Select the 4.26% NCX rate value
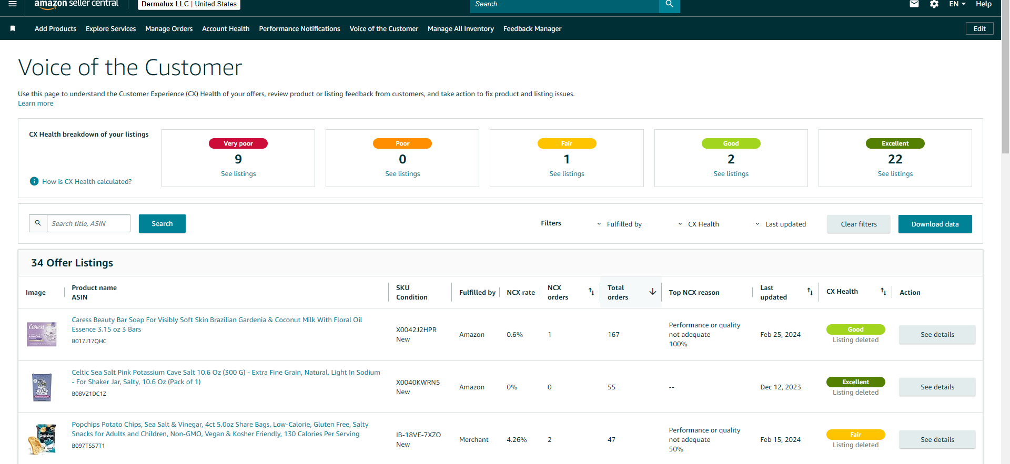1010x464 pixels. pos(517,440)
